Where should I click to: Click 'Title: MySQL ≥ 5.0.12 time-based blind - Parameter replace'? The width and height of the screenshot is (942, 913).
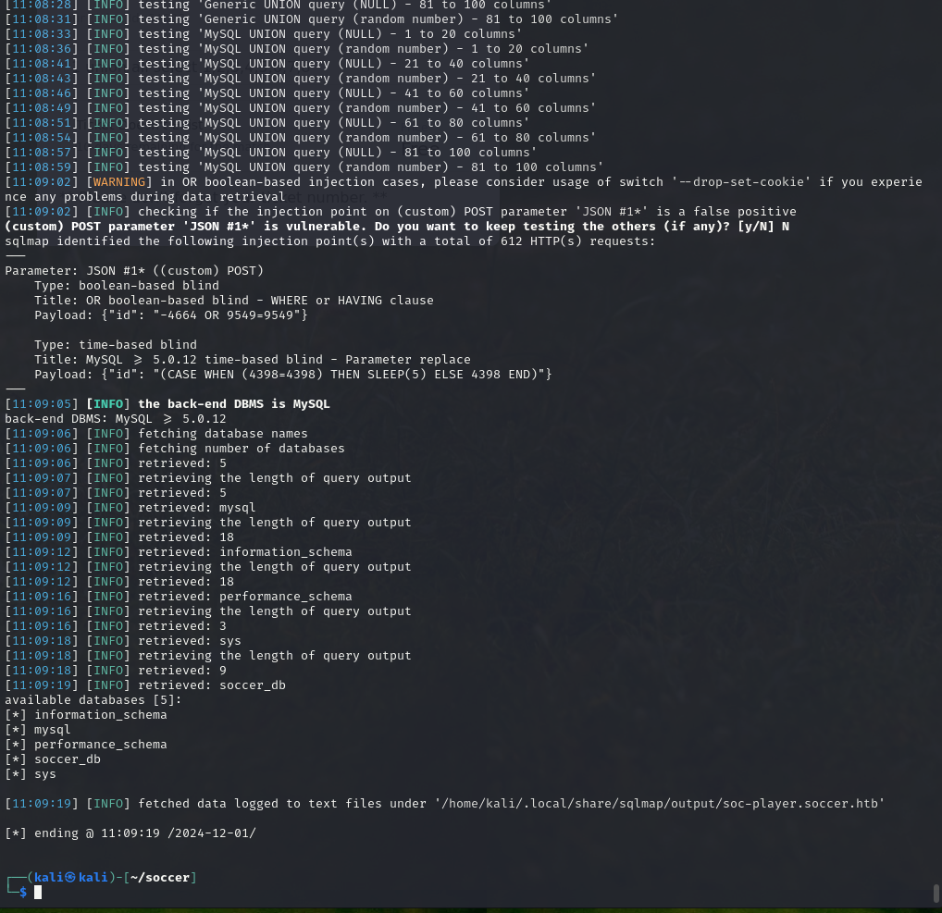(253, 360)
